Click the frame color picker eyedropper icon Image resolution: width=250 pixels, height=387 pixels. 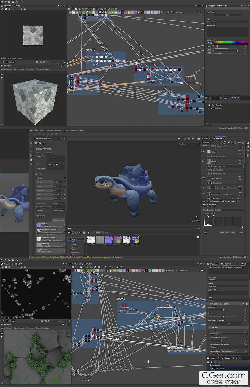pyautogui.click(x=208, y=43)
